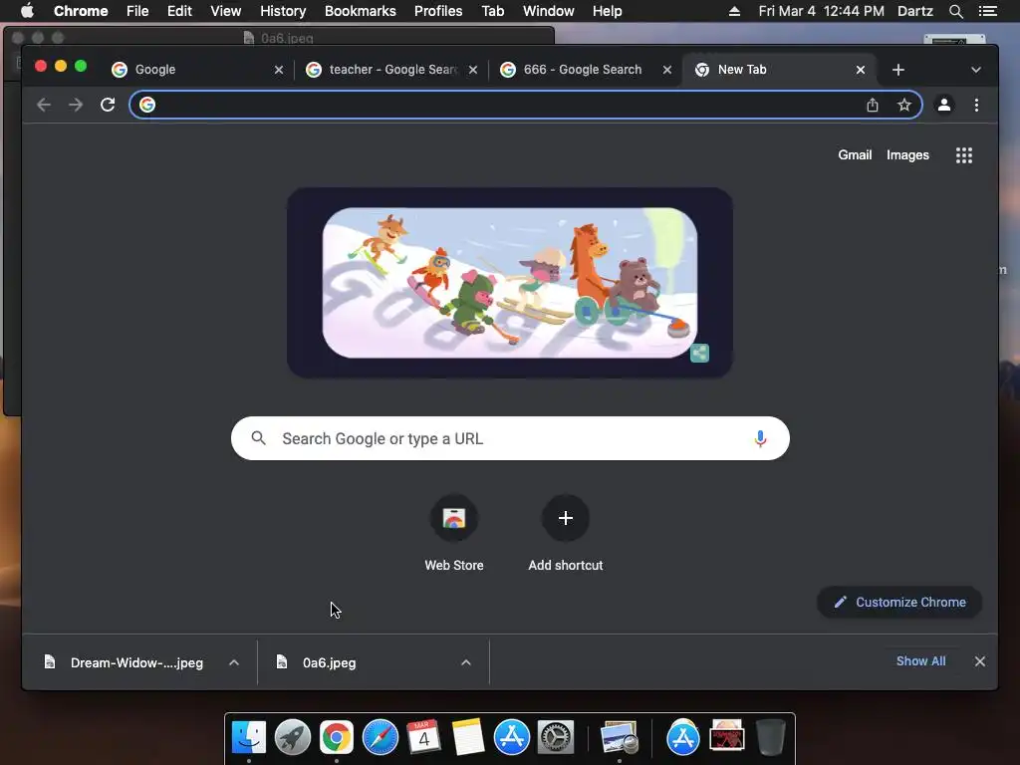The width and height of the screenshot is (1020, 765).
Task: Open the History menu
Action: [283, 11]
